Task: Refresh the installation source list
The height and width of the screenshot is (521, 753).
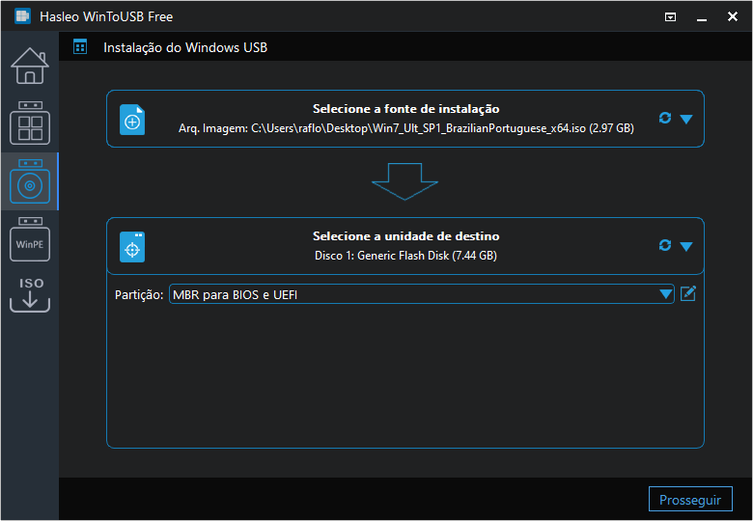Action: pyautogui.click(x=664, y=118)
